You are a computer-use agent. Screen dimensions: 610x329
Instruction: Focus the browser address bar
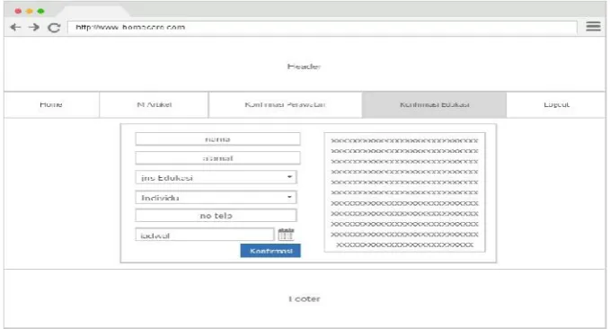coord(323,27)
